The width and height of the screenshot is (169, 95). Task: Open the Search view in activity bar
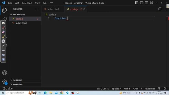click(x=5, y=18)
